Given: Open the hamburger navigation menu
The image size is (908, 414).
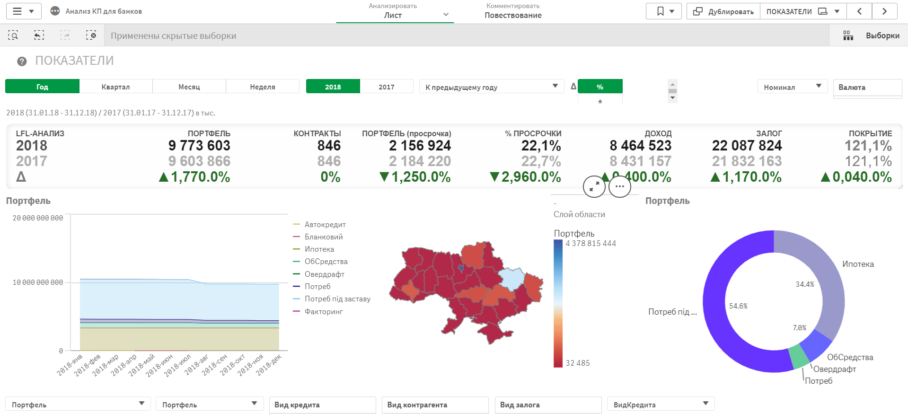Looking at the screenshot, I should (x=18, y=11).
